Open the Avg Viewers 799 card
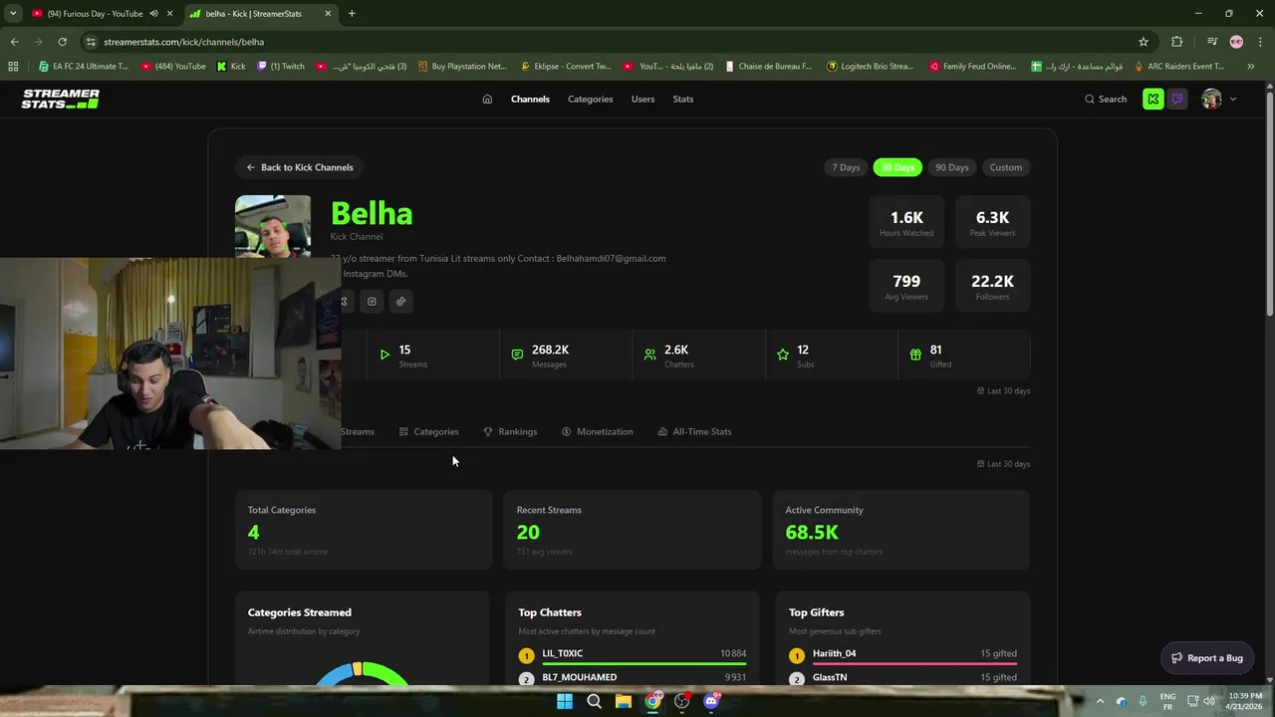 pyautogui.click(x=906, y=286)
